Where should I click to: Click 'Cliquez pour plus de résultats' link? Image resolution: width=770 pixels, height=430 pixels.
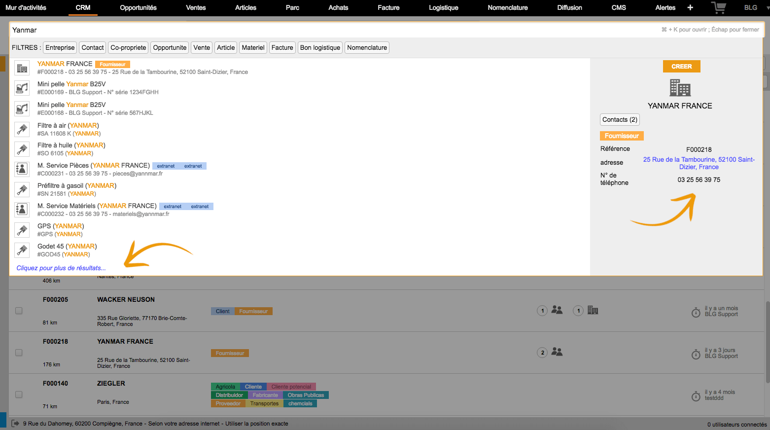[x=61, y=268]
